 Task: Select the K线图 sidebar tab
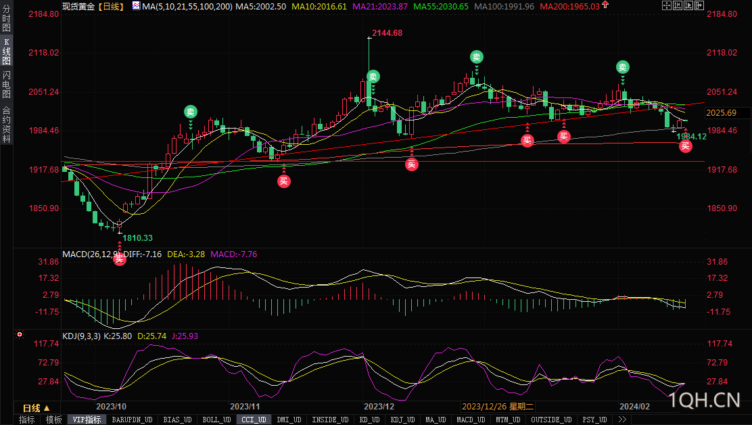coord(6,52)
